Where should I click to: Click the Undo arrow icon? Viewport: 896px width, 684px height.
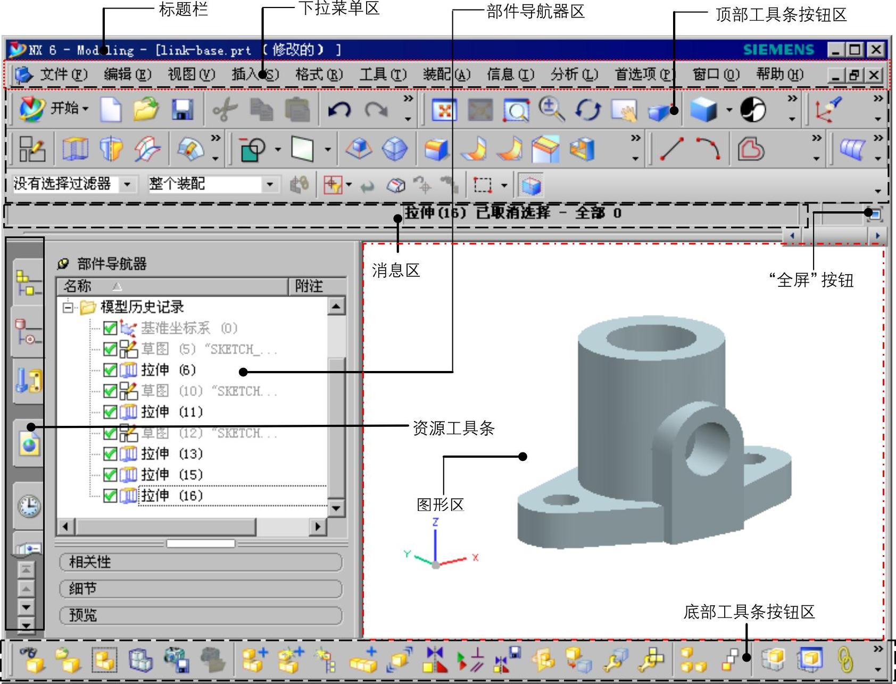[x=339, y=110]
